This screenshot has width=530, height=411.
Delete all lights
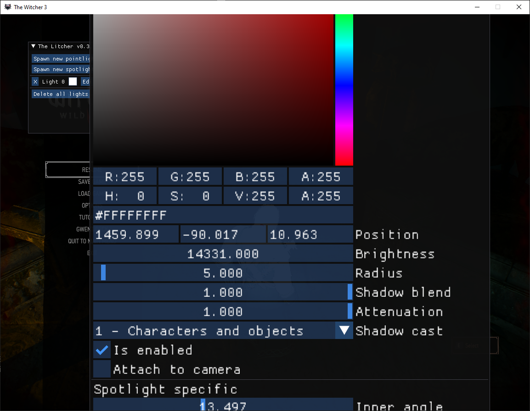click(x=61, y=94)
